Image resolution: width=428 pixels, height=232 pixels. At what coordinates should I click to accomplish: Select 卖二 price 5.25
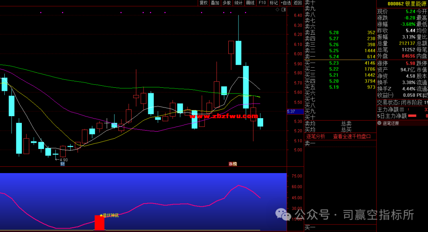334,51
